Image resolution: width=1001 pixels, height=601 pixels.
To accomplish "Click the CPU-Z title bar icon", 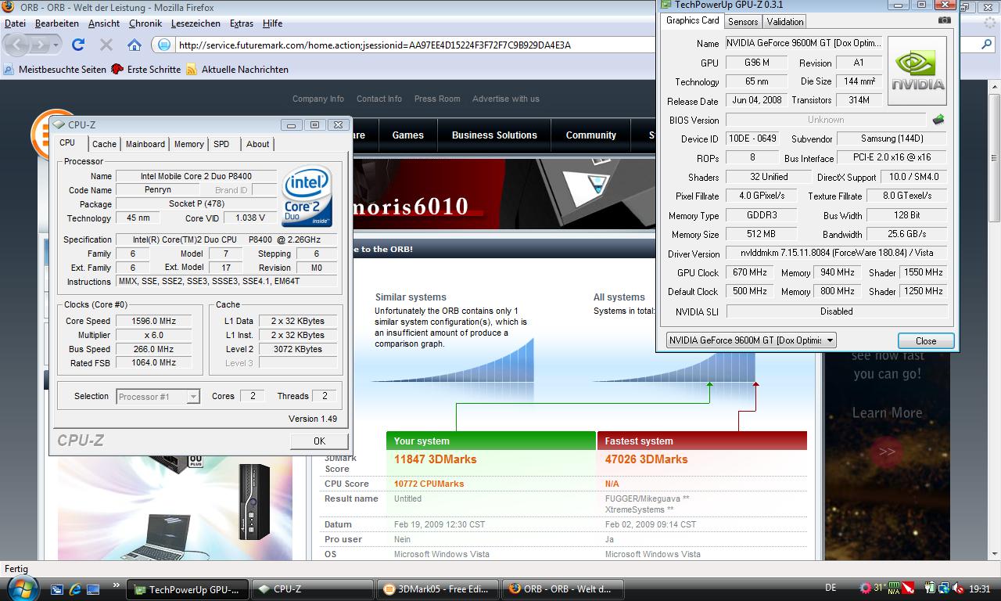I will coord(59,124).
